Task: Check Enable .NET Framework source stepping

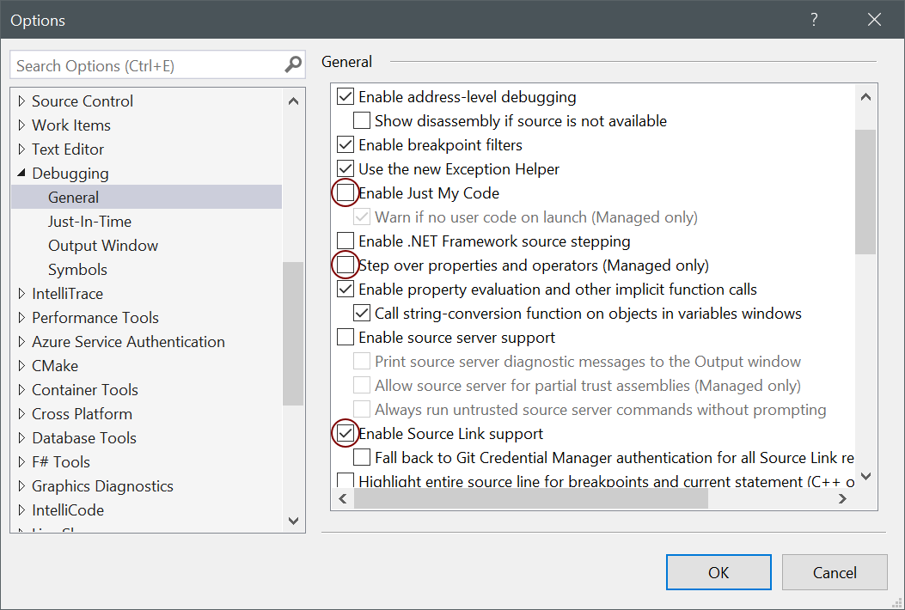Action: pos(345,241)
